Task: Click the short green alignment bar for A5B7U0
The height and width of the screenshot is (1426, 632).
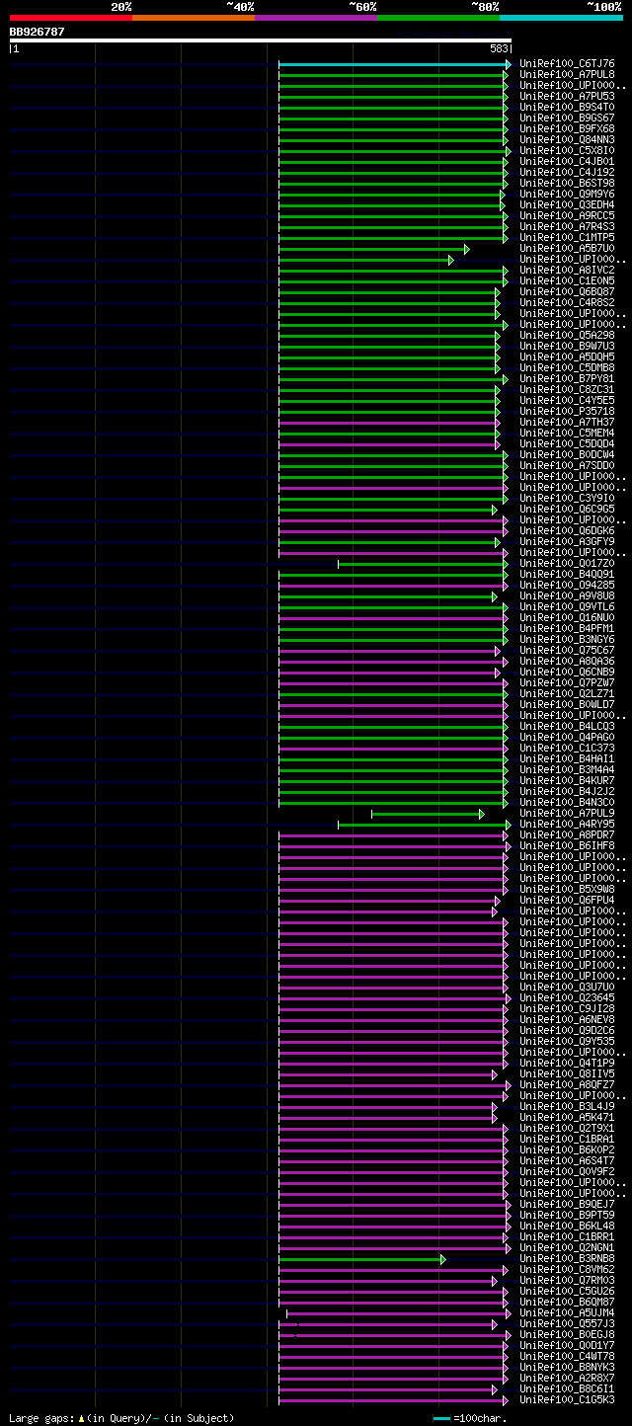Action: pos(372,249)
